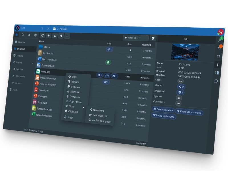The height and width of the screenshot is (171, 228).
Task: Click the link badge on the Others row
Action: (x=109, y=50)
